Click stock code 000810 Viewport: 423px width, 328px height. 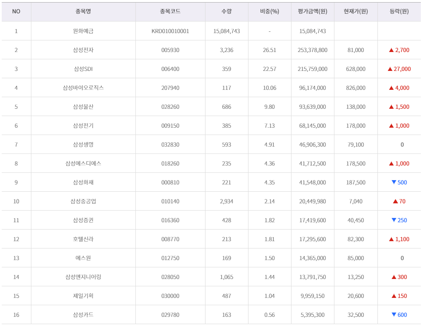point(170,182)
